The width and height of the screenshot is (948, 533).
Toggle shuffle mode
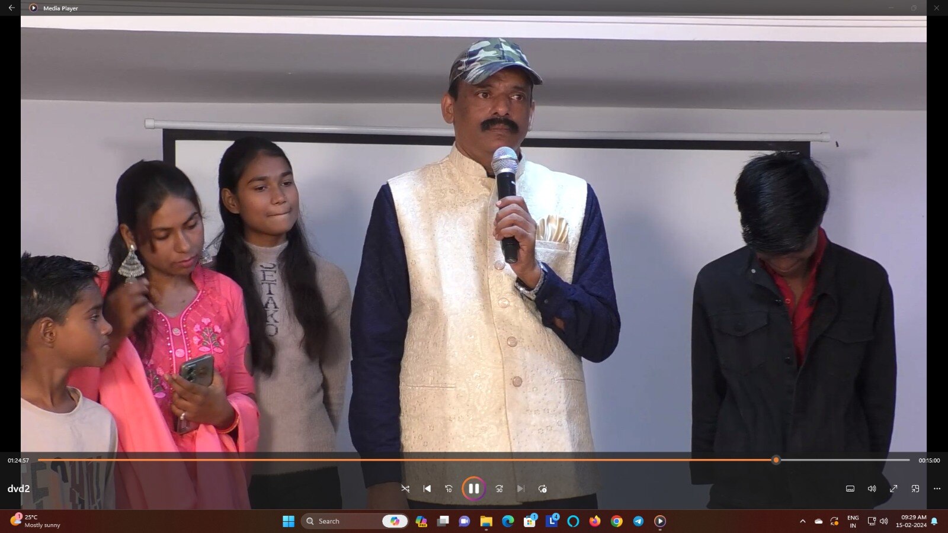(405, 489)
